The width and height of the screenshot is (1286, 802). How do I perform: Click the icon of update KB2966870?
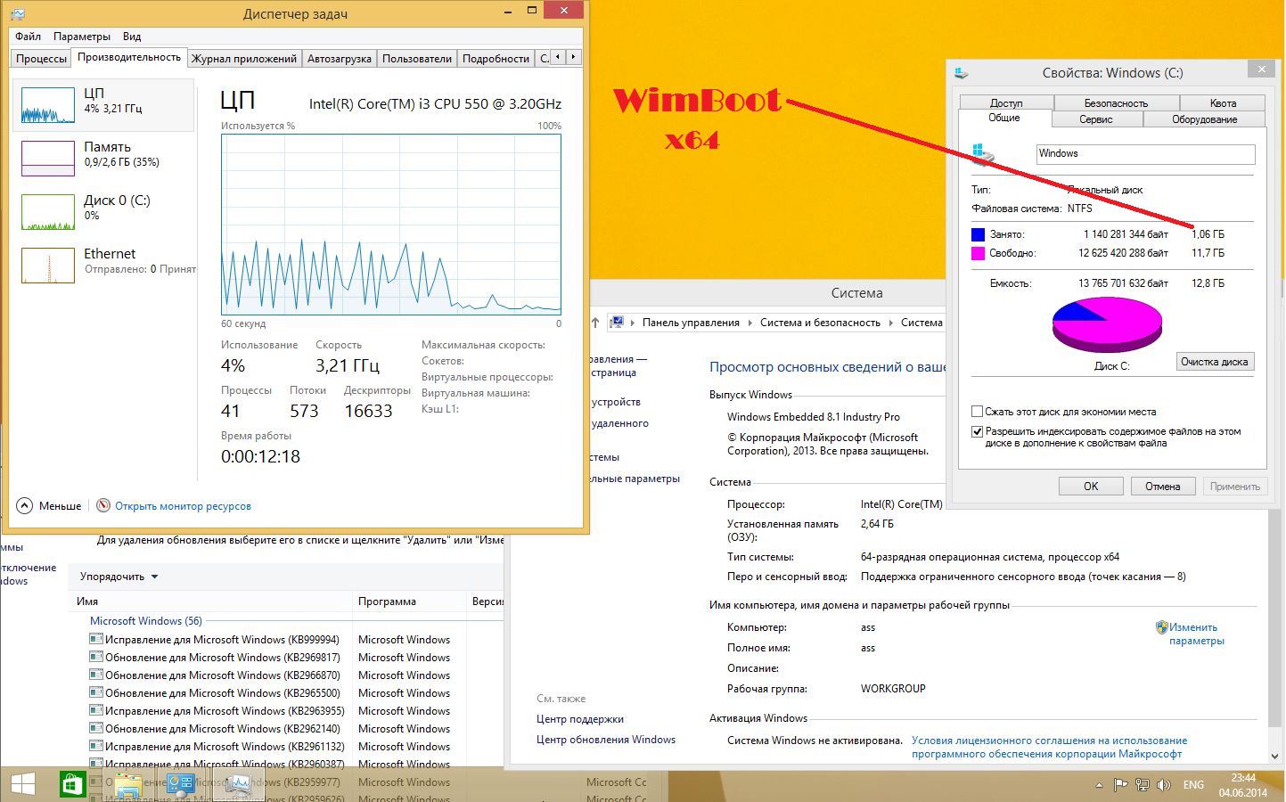96,675
